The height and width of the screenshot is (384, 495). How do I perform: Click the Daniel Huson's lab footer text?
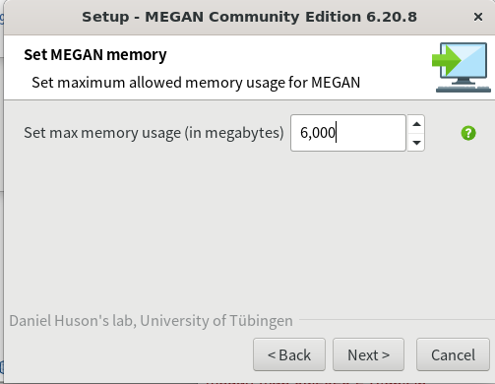[151, 321]
